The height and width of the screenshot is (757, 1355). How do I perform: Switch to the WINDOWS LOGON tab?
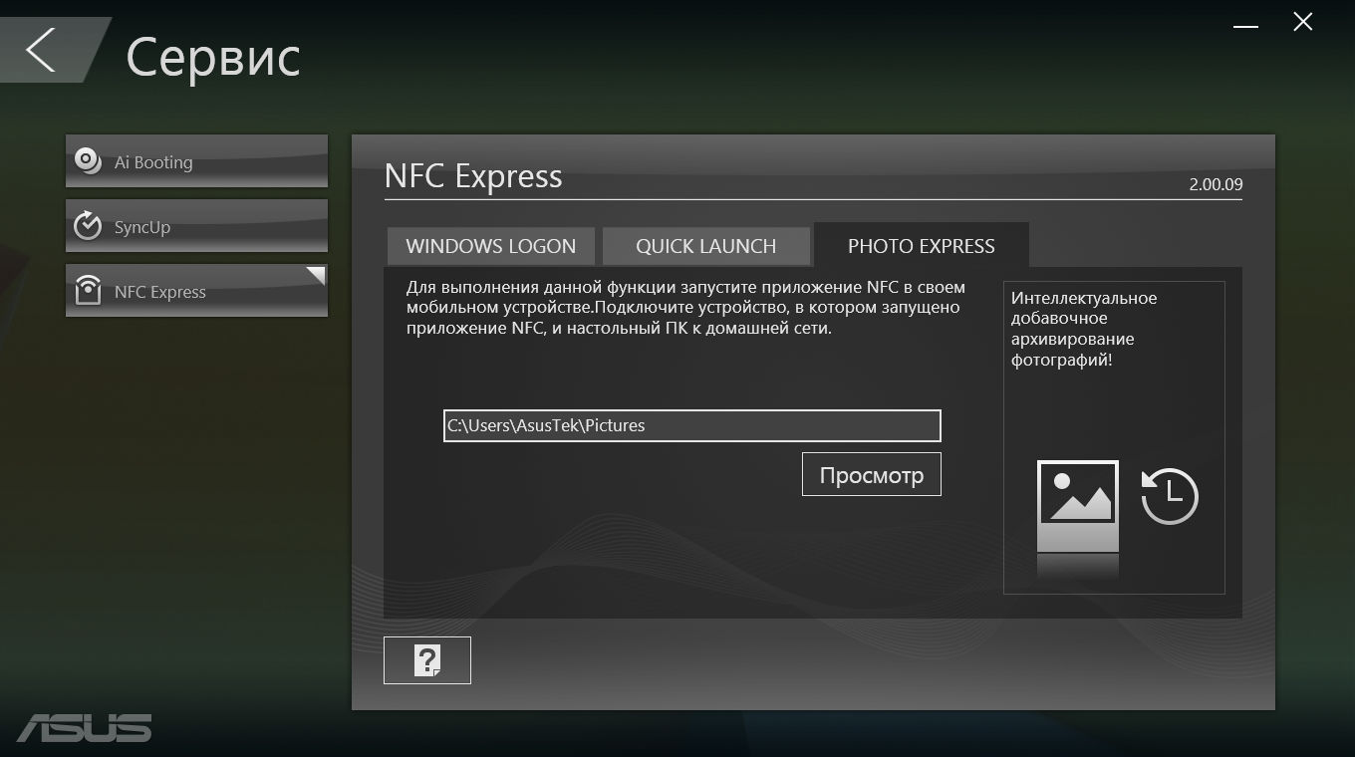490,246
